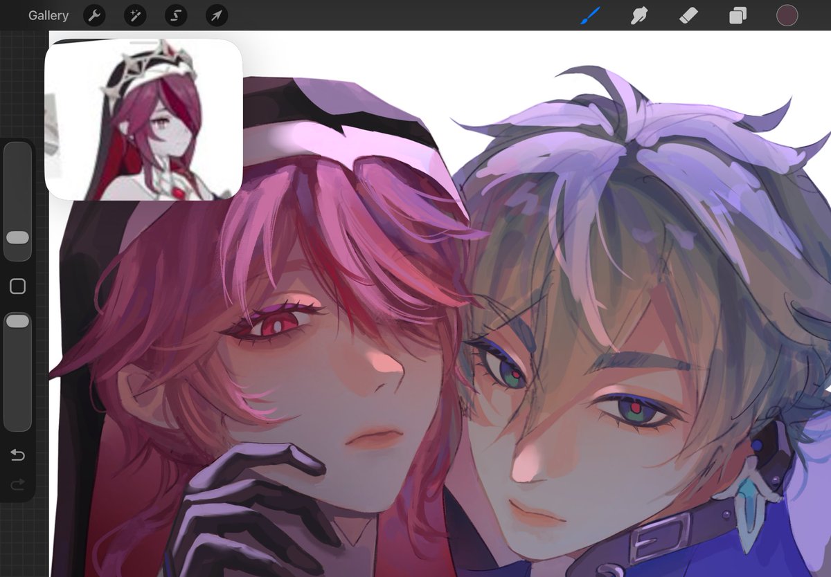Screen dimensions: 831x577
Task: Tap the Modify square button in sidebar
Action: pyautogui.click(x=17, y=286)
